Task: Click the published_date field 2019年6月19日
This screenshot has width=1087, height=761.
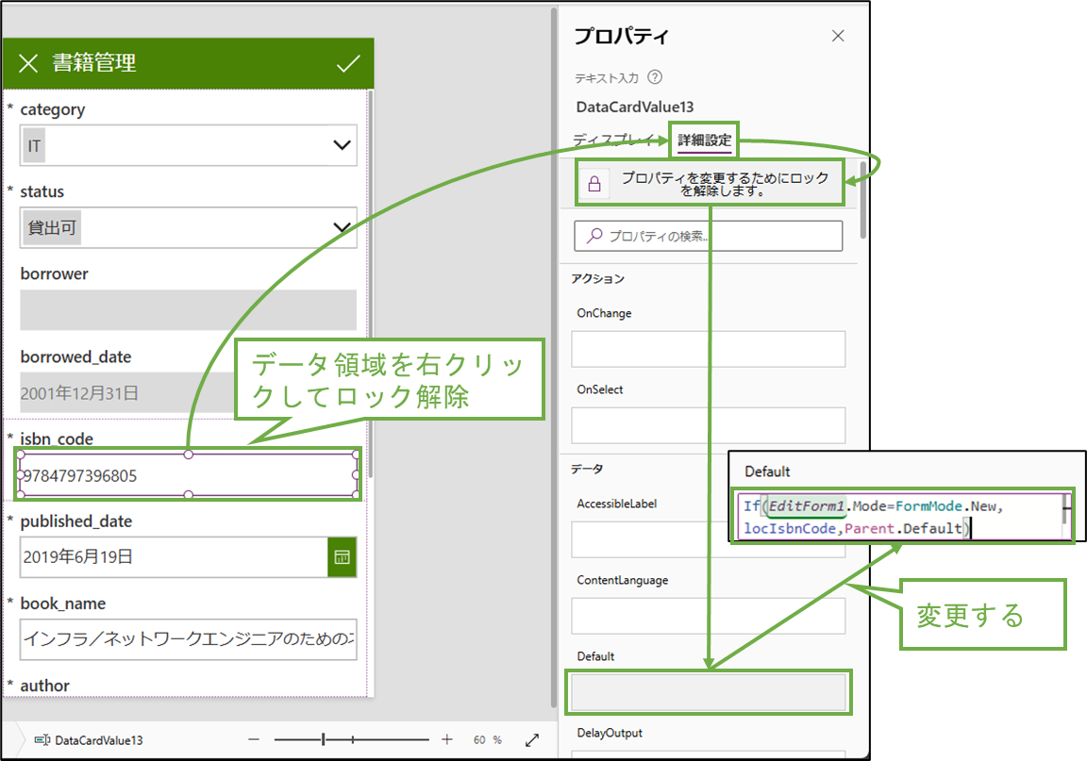Action: (x=174, y=557)
